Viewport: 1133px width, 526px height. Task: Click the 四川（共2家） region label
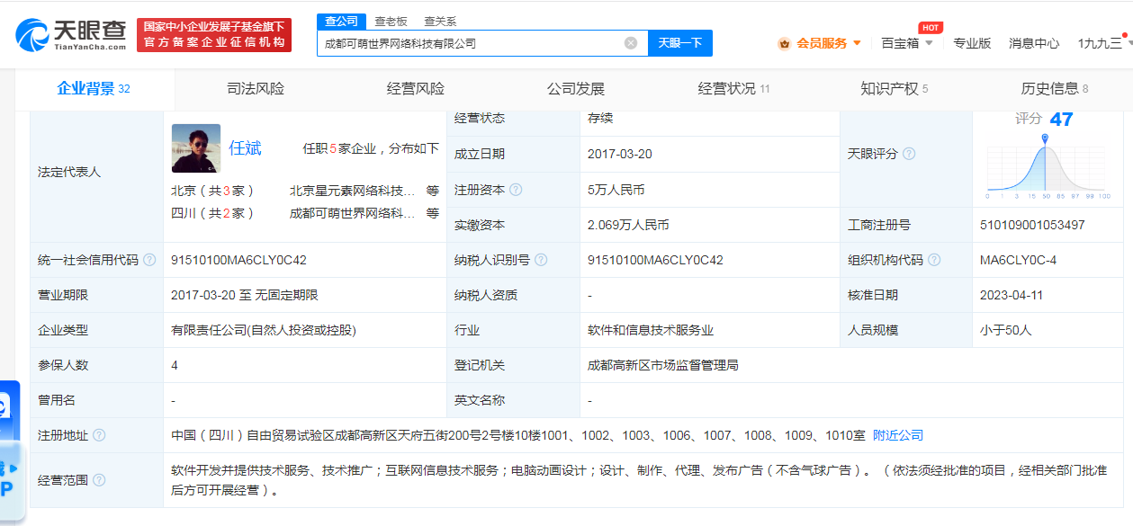pos(213,213)
